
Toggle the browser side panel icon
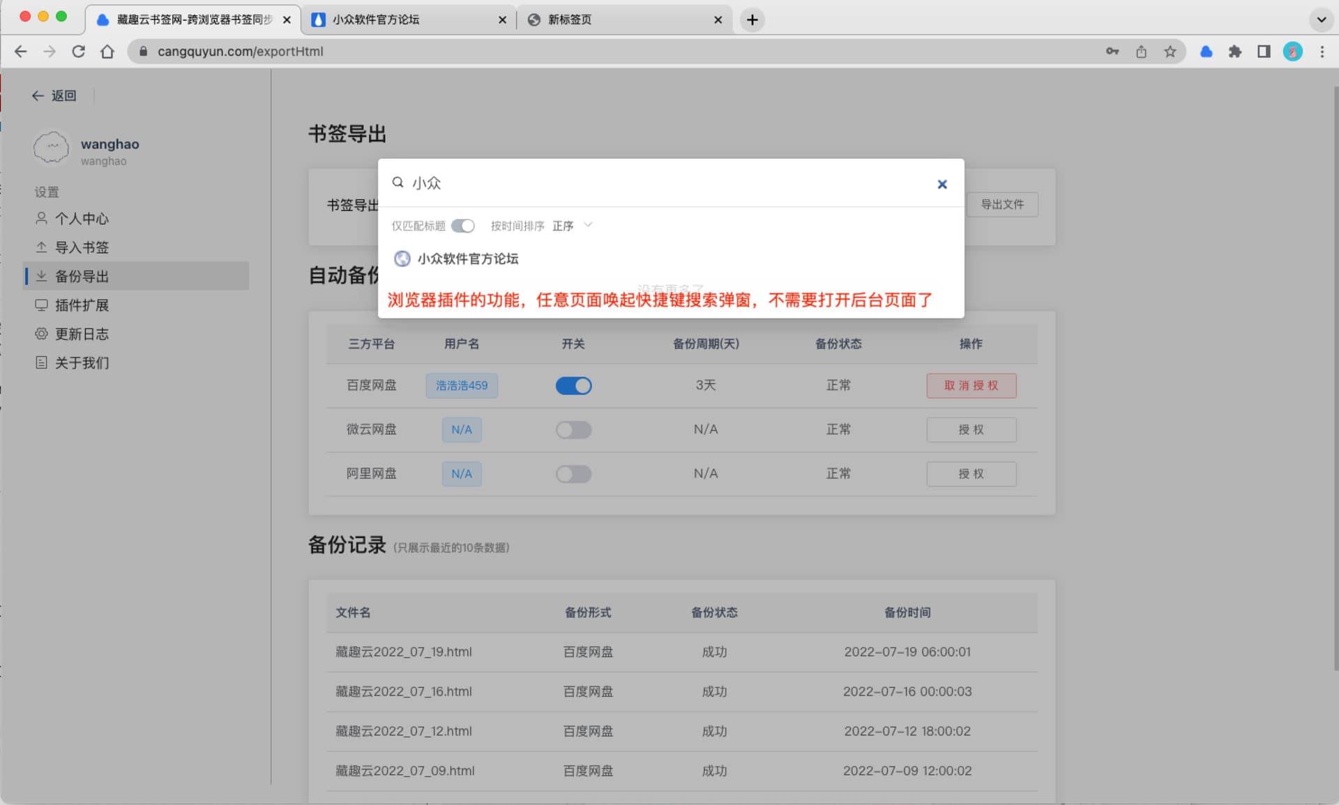pos(1264,52)
